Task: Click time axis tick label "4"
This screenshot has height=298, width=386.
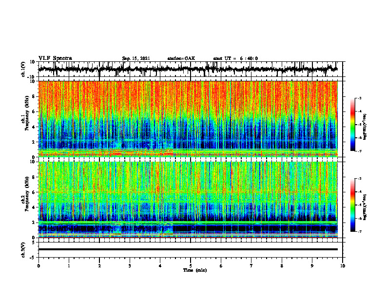Action: 160,266
